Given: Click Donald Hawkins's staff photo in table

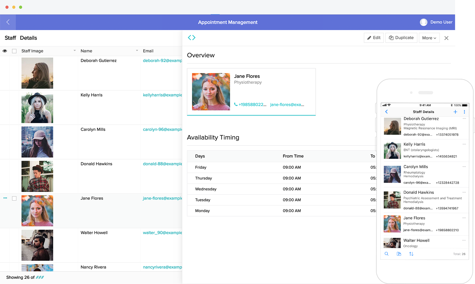Looking at the screenshot, I should [37, 176].
